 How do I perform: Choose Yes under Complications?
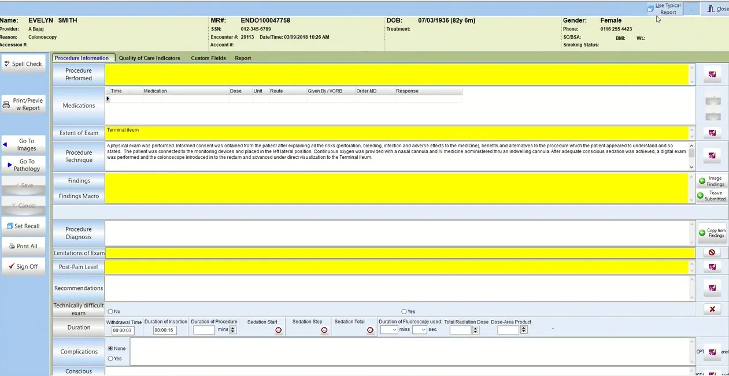coord(110,358)
